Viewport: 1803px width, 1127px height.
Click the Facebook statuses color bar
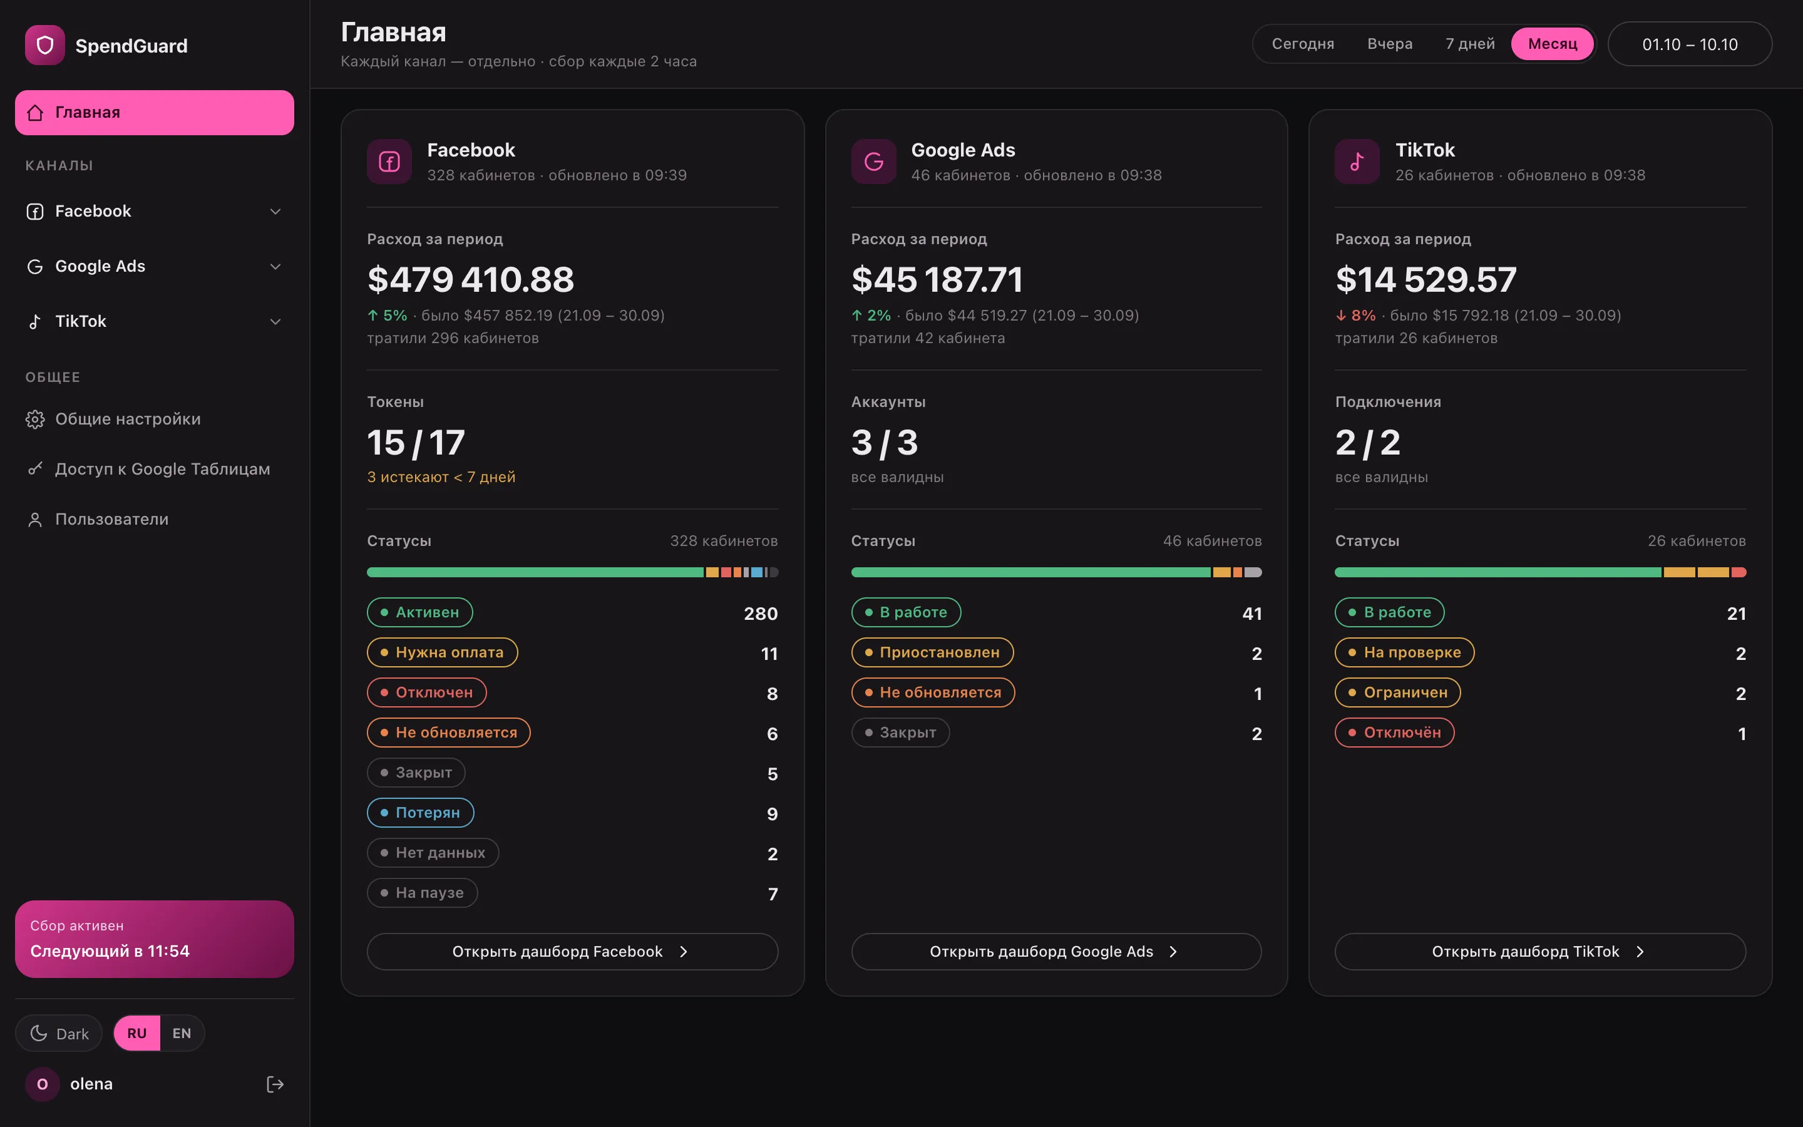[572, 572]
